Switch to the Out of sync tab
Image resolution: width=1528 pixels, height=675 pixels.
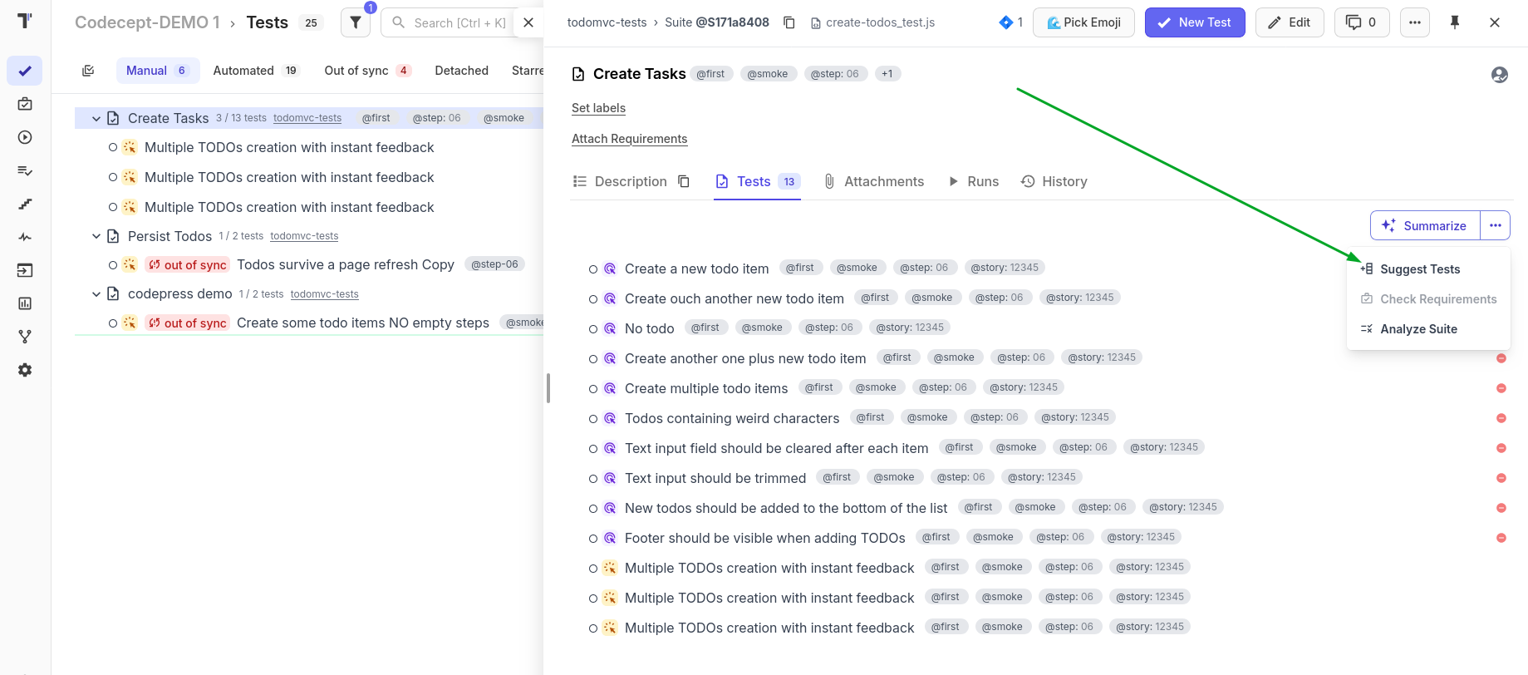click(367, 71)
